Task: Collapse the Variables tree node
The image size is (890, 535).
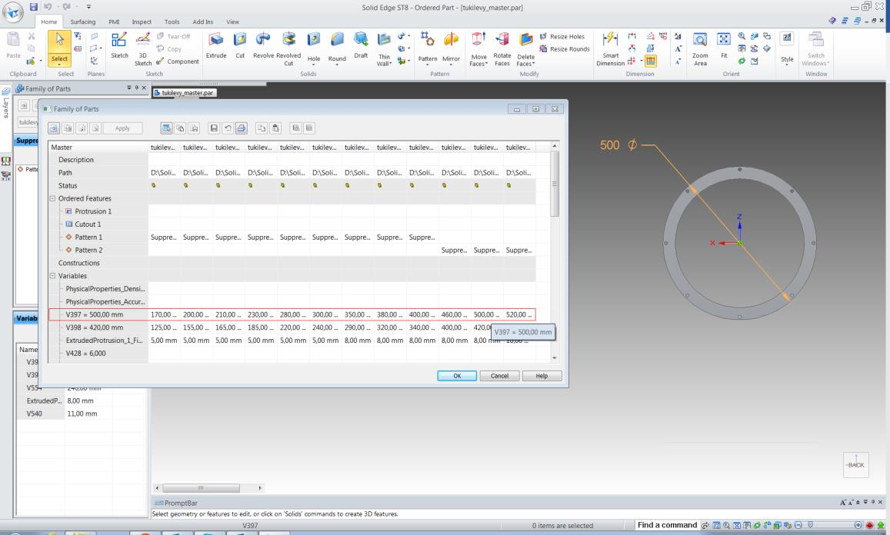Action: 52,276
